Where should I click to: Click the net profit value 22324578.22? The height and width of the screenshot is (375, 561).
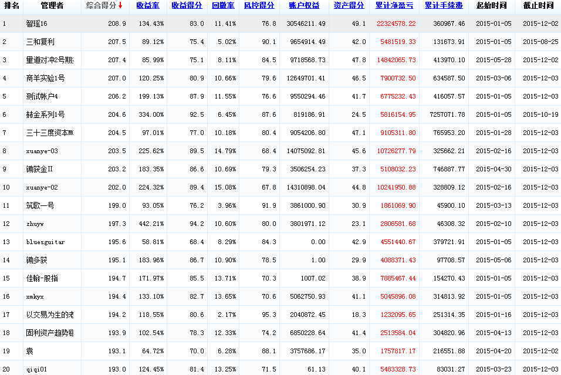click(x=397, y=23)
